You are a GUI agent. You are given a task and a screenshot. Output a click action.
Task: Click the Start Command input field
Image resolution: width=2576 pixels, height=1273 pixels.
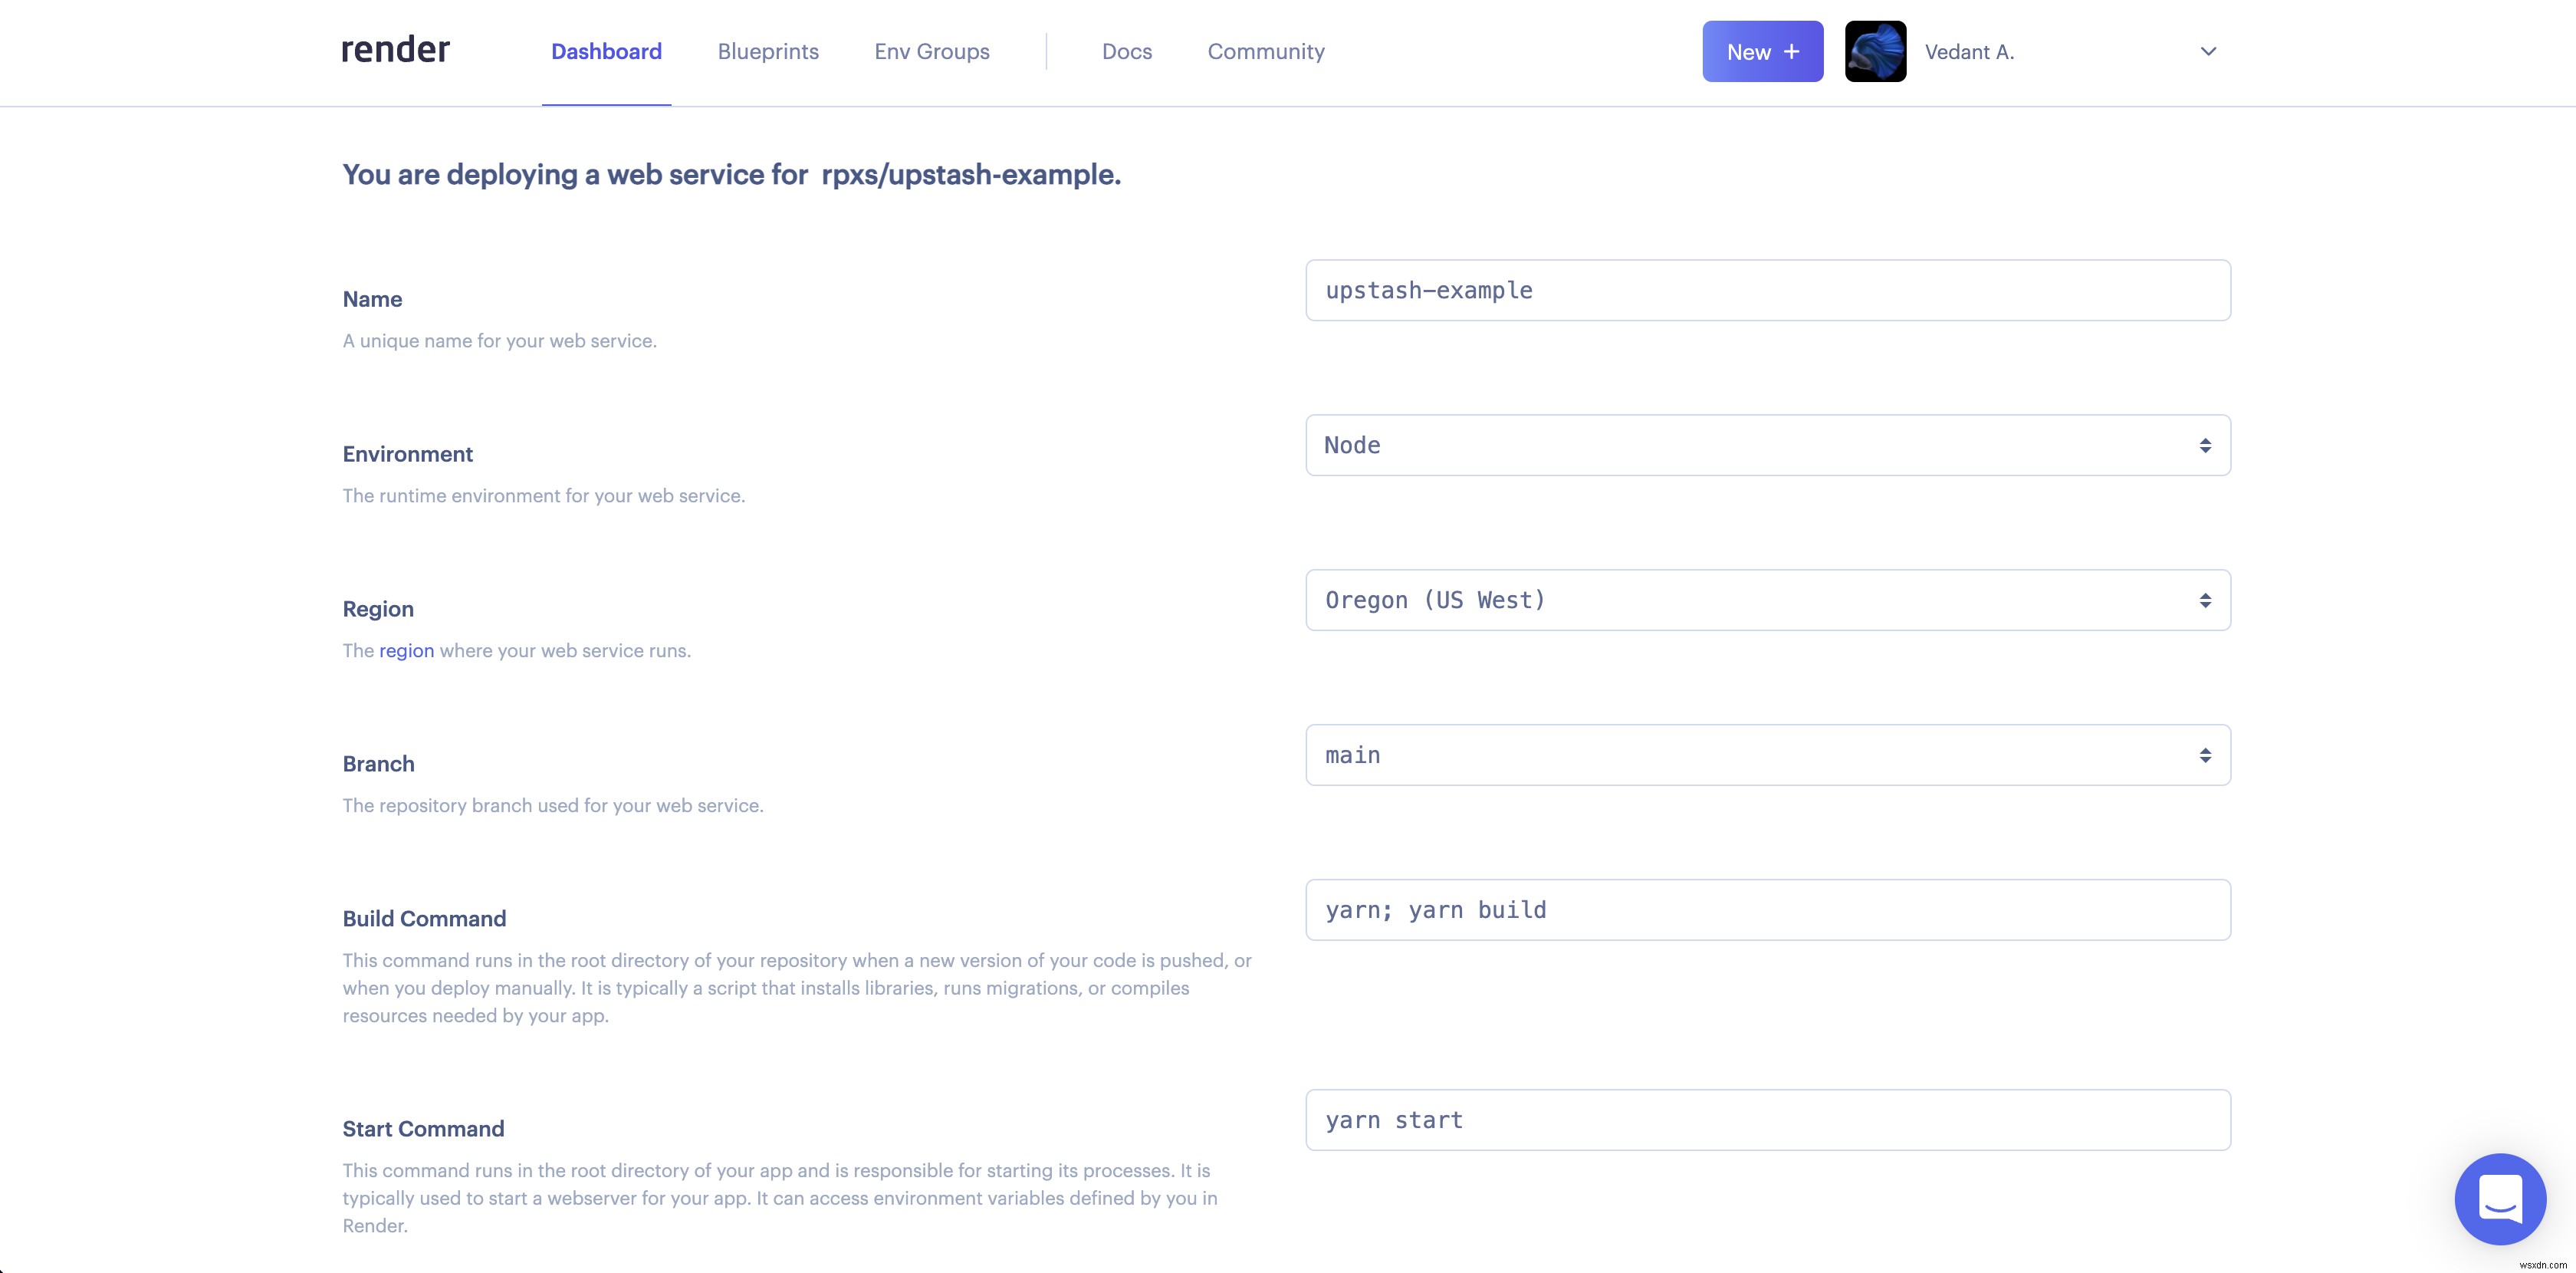[1768, 1120]
